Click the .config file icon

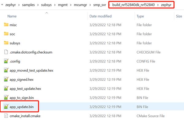tap(6, 61)
